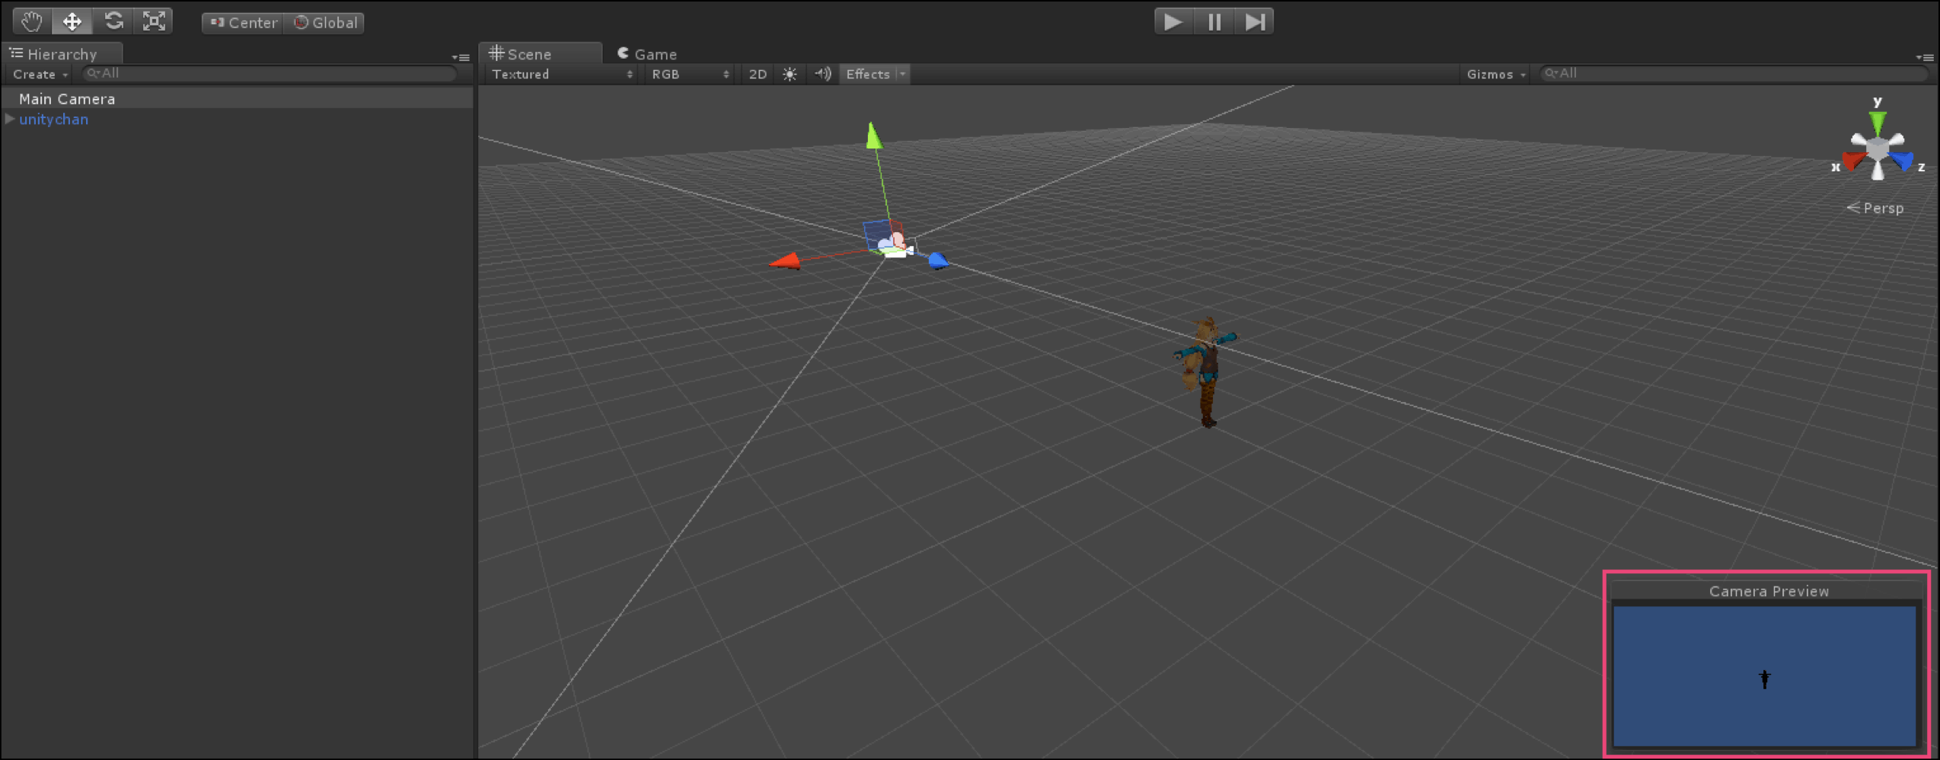Image resolution: width=1940 pixels, height=760 pixels.
Task: Click the blue Z axis gizmo cone
Action: click(x=1902, y=161)
